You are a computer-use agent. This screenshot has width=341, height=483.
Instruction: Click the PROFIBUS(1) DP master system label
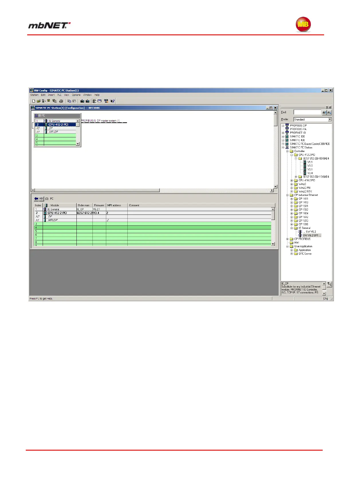100,121
